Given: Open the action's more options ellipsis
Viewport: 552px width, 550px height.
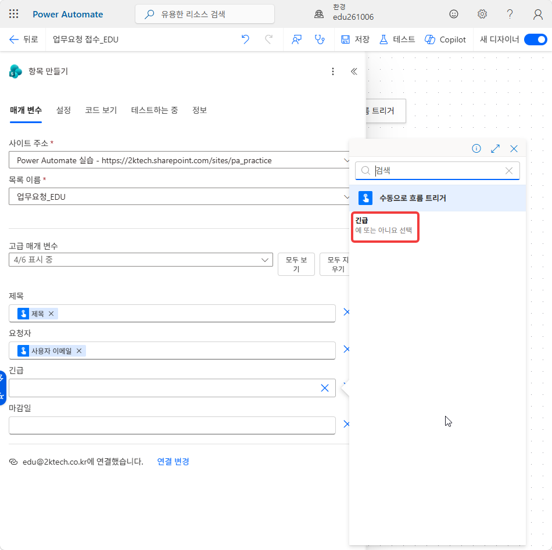Looking at the screenshot, I should tap(333, 71).
